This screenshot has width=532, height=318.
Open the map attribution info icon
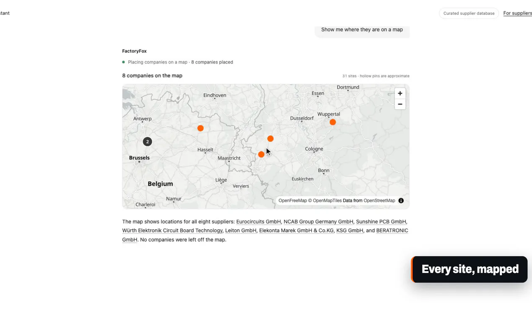pyautogui.click(x=401, y=200)
